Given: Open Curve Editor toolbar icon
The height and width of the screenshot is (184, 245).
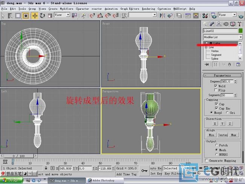Looking at the screenshot, I should coord(188,15).
